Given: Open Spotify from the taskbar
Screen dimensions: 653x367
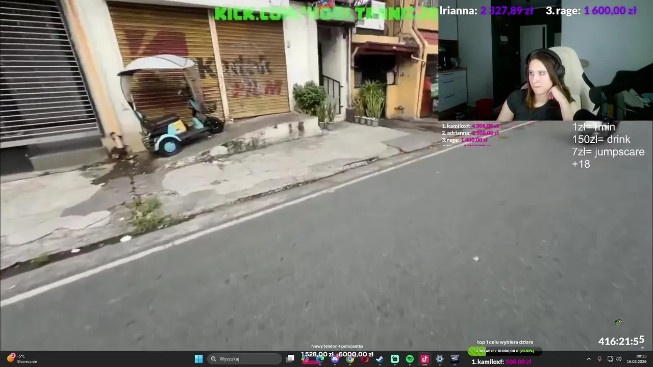Looking at the screenshot, I should (410, 359).
